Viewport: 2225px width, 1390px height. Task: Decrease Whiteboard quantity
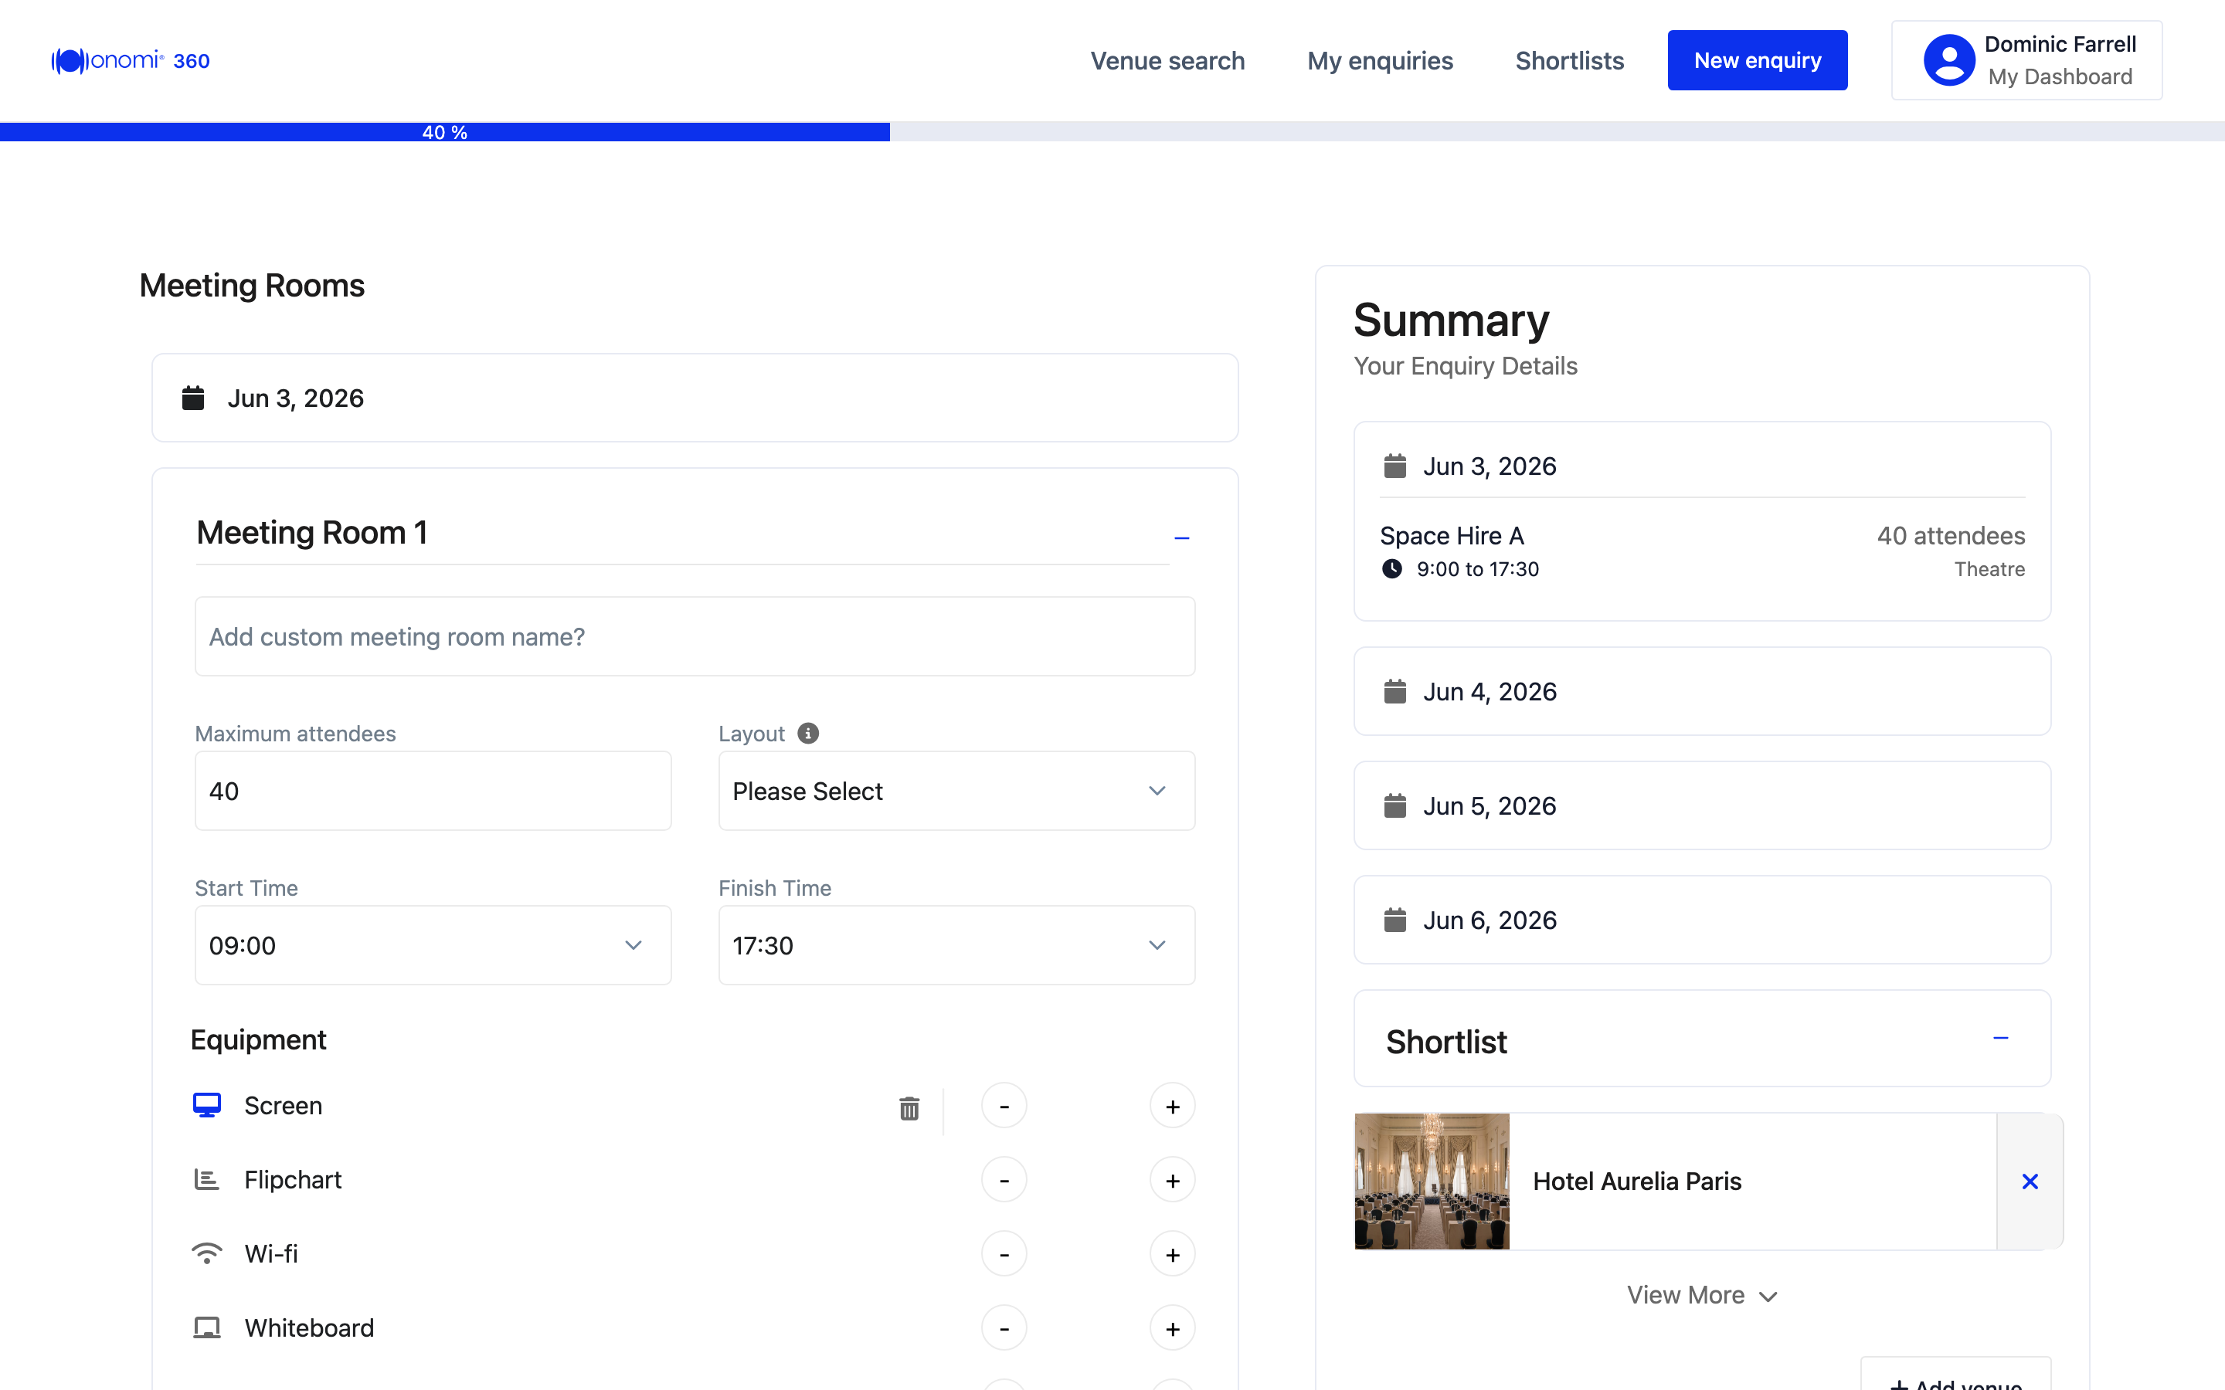tap(1004, 1327)
